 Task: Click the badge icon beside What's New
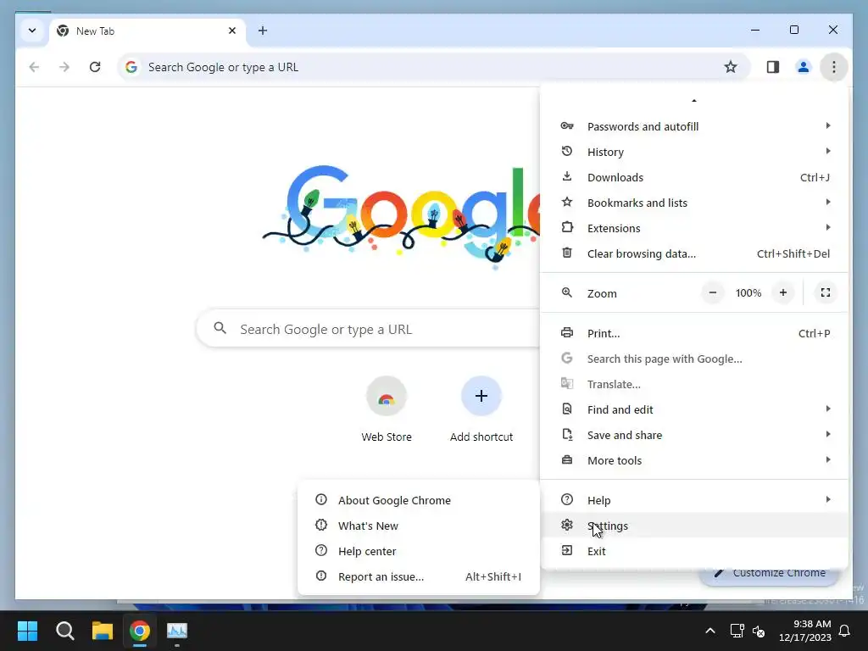tap(321, 525)
